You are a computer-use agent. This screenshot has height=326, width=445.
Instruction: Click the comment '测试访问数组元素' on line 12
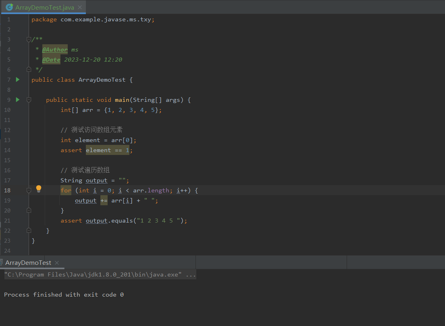pos(97,130)
